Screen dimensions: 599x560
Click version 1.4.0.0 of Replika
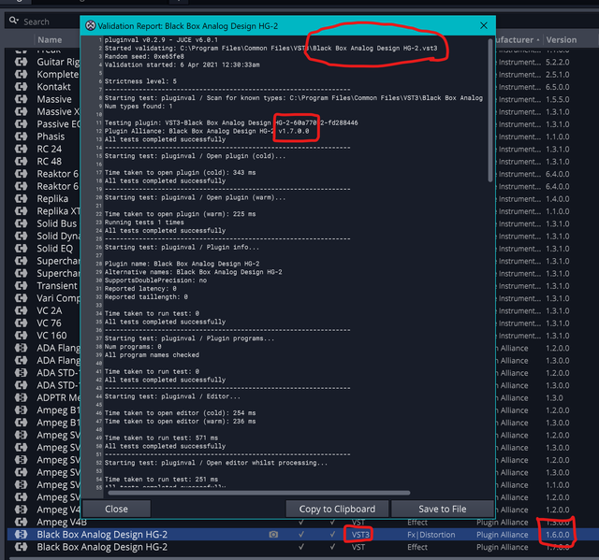[558, 199]
